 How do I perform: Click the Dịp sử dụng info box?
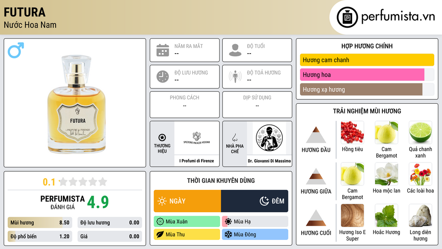click(257, 105)
